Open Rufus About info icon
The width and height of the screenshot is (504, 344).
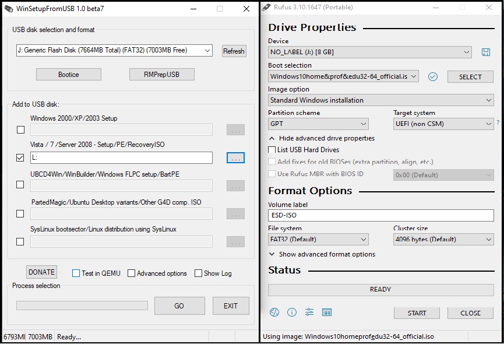coord(292,312)
